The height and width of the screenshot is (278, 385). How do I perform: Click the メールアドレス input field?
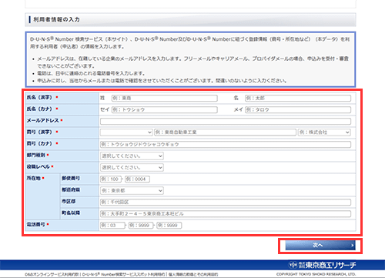pyautogui.click(x=226, y=121)
